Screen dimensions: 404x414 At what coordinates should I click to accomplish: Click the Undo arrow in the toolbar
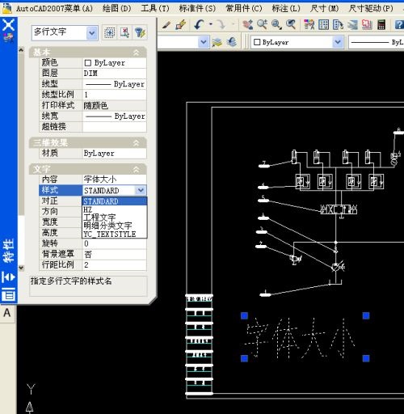point(199,24)
